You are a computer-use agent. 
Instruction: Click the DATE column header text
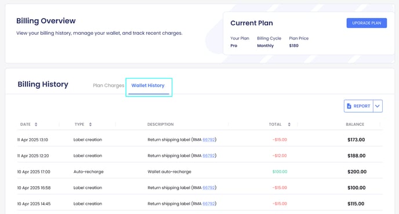(x=26, y=124)
